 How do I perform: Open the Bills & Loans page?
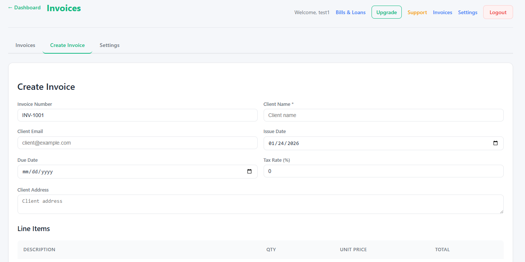pyautogui.click(x=350, y=12)
